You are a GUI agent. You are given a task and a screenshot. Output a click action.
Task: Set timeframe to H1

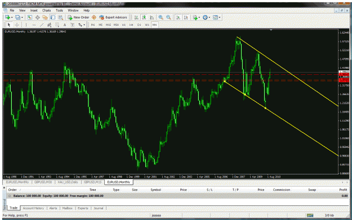[124, 25]
